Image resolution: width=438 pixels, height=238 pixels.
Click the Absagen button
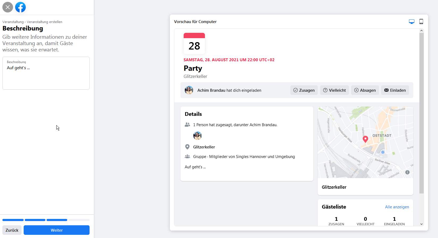365,90
